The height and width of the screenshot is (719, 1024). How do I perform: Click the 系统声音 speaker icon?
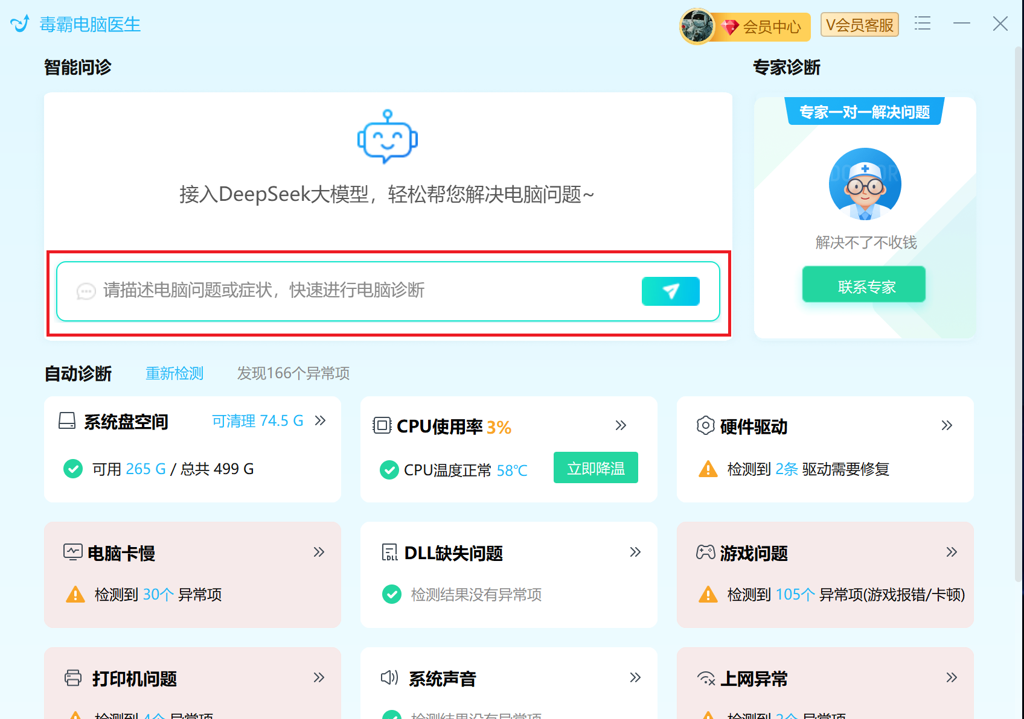389,677
